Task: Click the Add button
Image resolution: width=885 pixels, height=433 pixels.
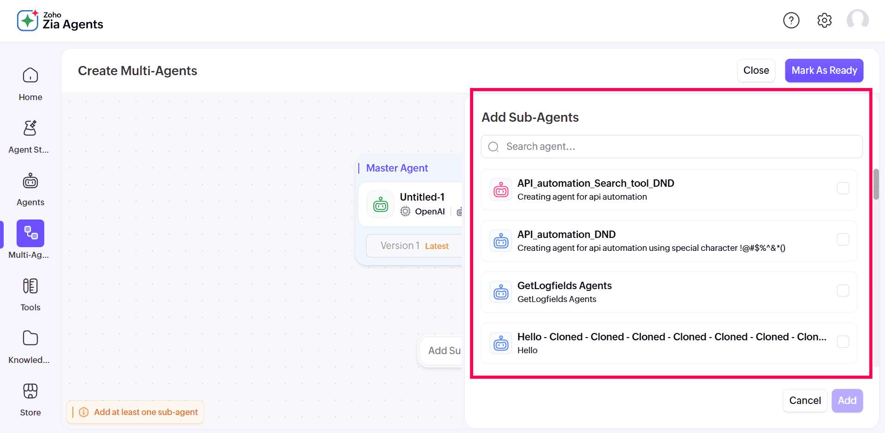Action: point(847,400)
